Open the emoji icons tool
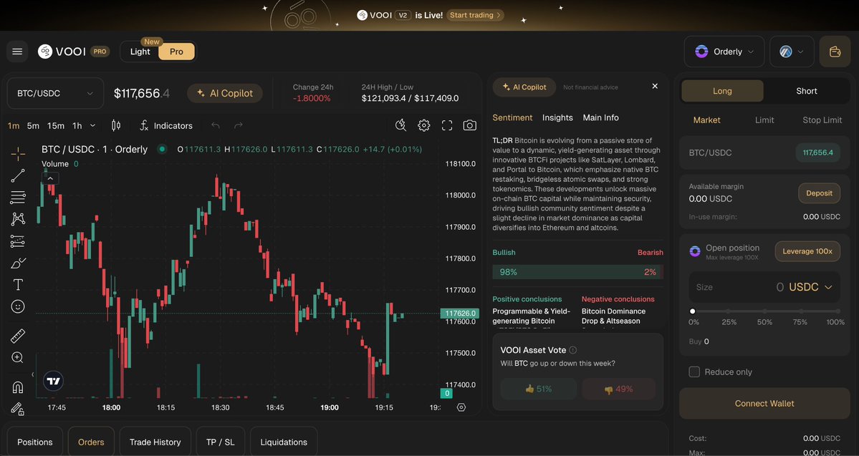This screenshot has width=859, height=456. 17,306
